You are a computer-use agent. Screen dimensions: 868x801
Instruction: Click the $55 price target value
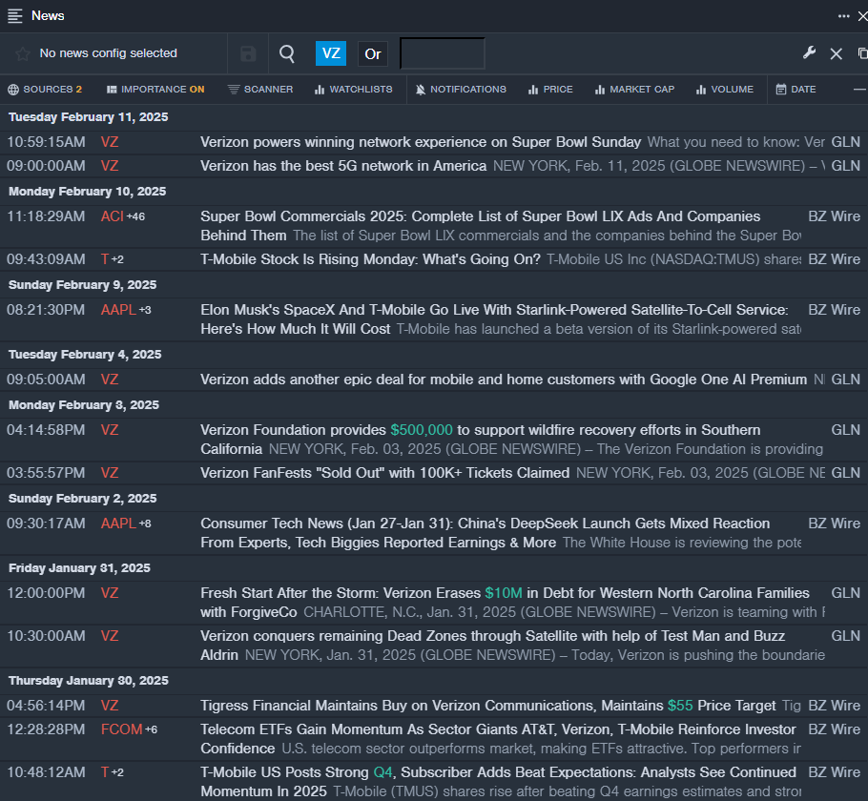[680, 706]
